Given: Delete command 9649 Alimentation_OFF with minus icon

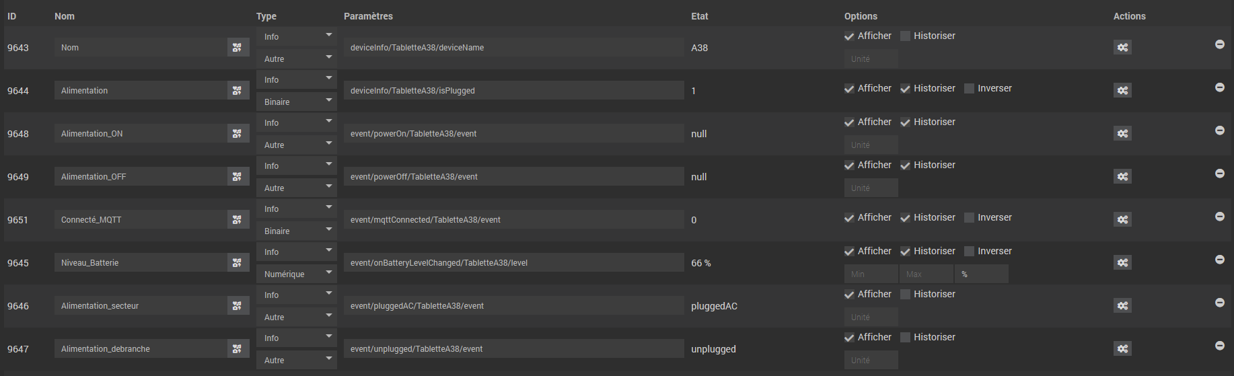Looking at the screenshot, I should [x=1219, y=174].
